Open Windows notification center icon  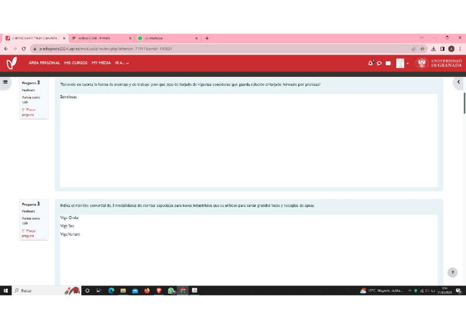click(458, 291)
